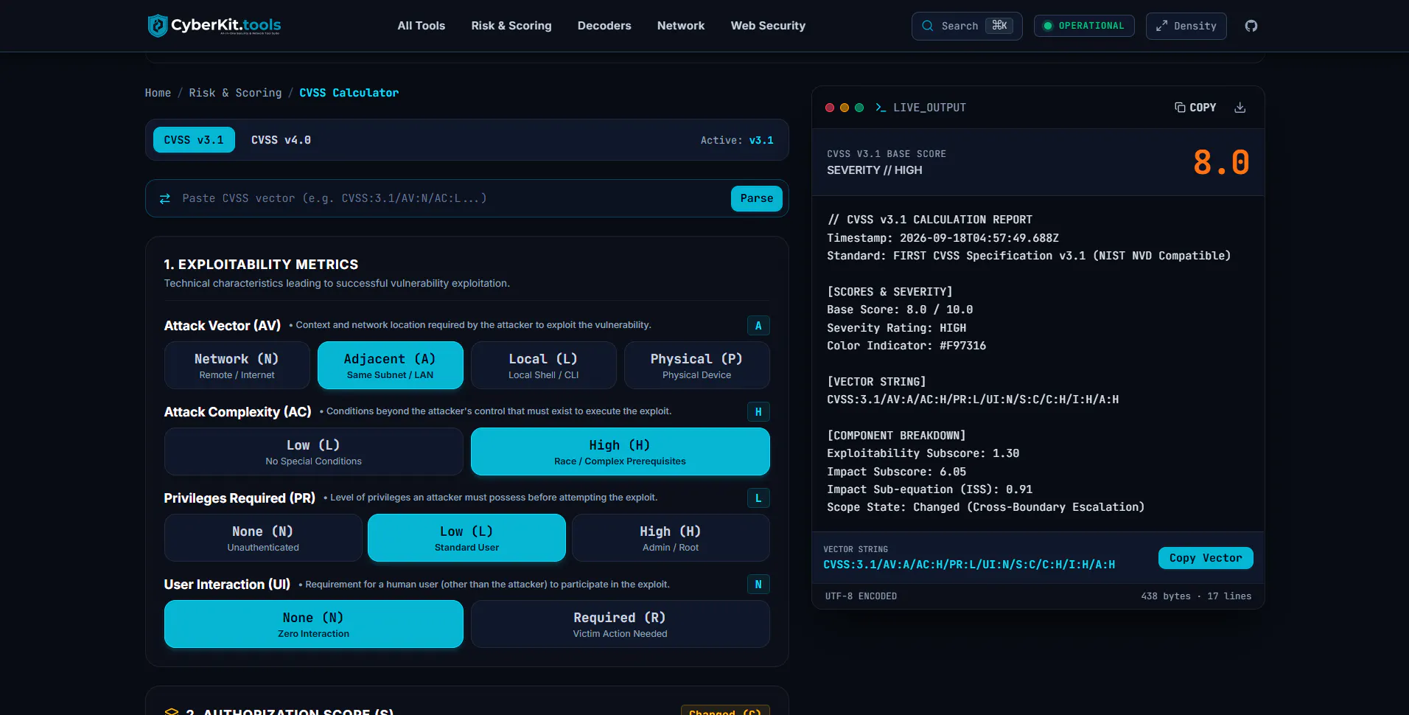The height and width of the screenshot is (715, 1409).
Task: Click the SEVERITY // HIGH label
Action: 874,170
